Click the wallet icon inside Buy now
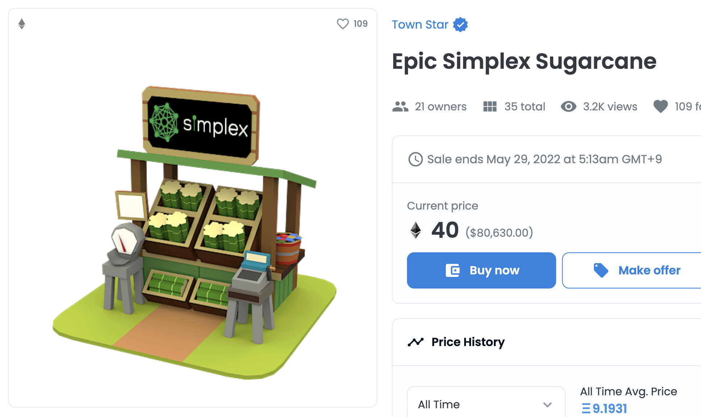The width and height of the screenshot is (701, 417). [x=453, y=270]
